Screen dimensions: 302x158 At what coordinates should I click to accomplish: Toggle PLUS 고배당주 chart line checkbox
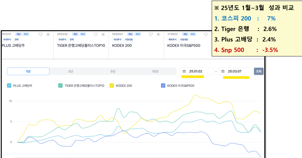coord(9,86)
